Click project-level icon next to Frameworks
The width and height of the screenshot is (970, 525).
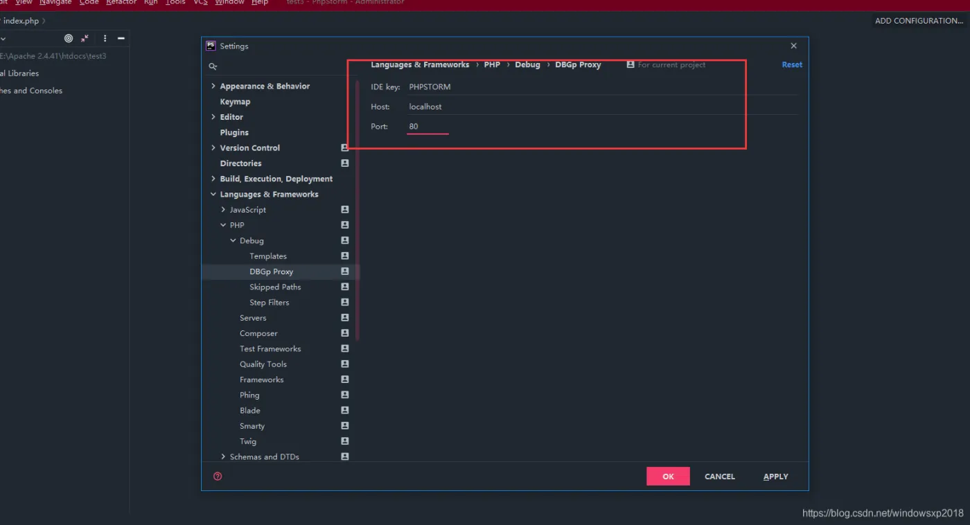(x=345, y=380)
